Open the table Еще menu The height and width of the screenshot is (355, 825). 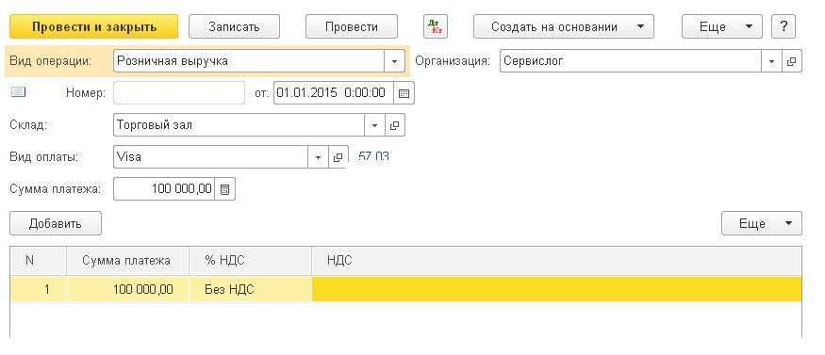pyautogui.click(x=762, y=223)
